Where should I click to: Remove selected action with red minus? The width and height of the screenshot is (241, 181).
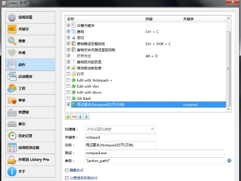coord(74,117)
